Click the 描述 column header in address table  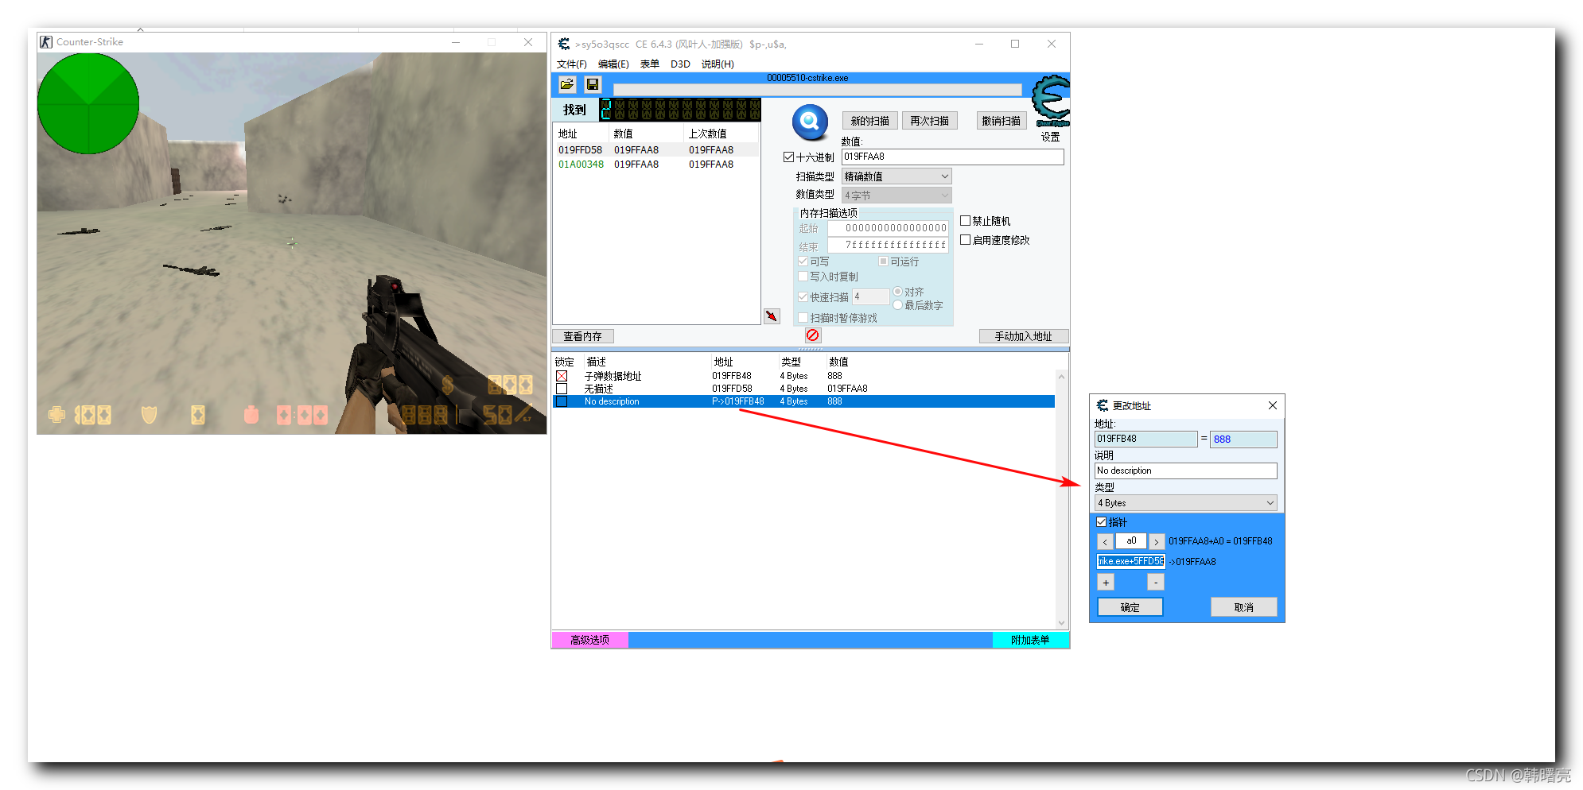point(646,362)
